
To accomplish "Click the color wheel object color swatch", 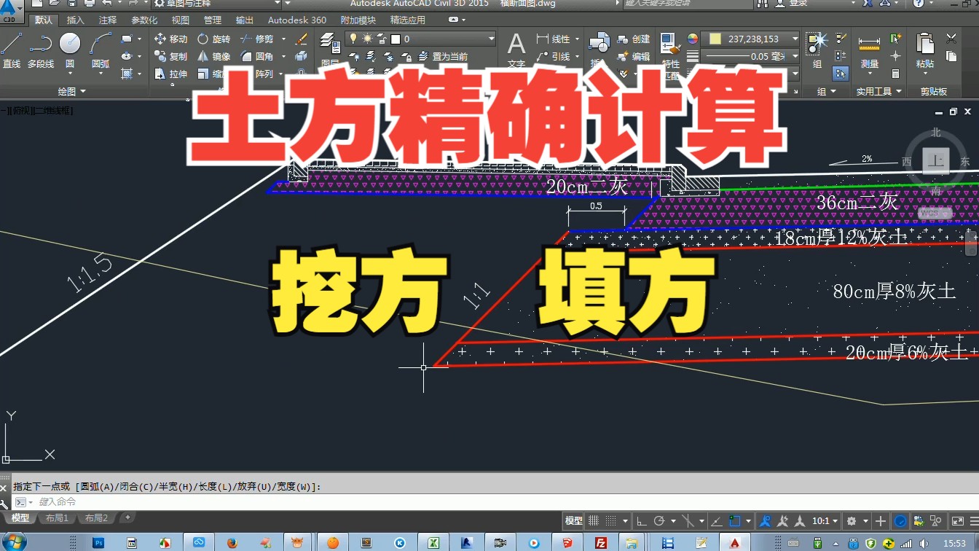I will point(692,39).
